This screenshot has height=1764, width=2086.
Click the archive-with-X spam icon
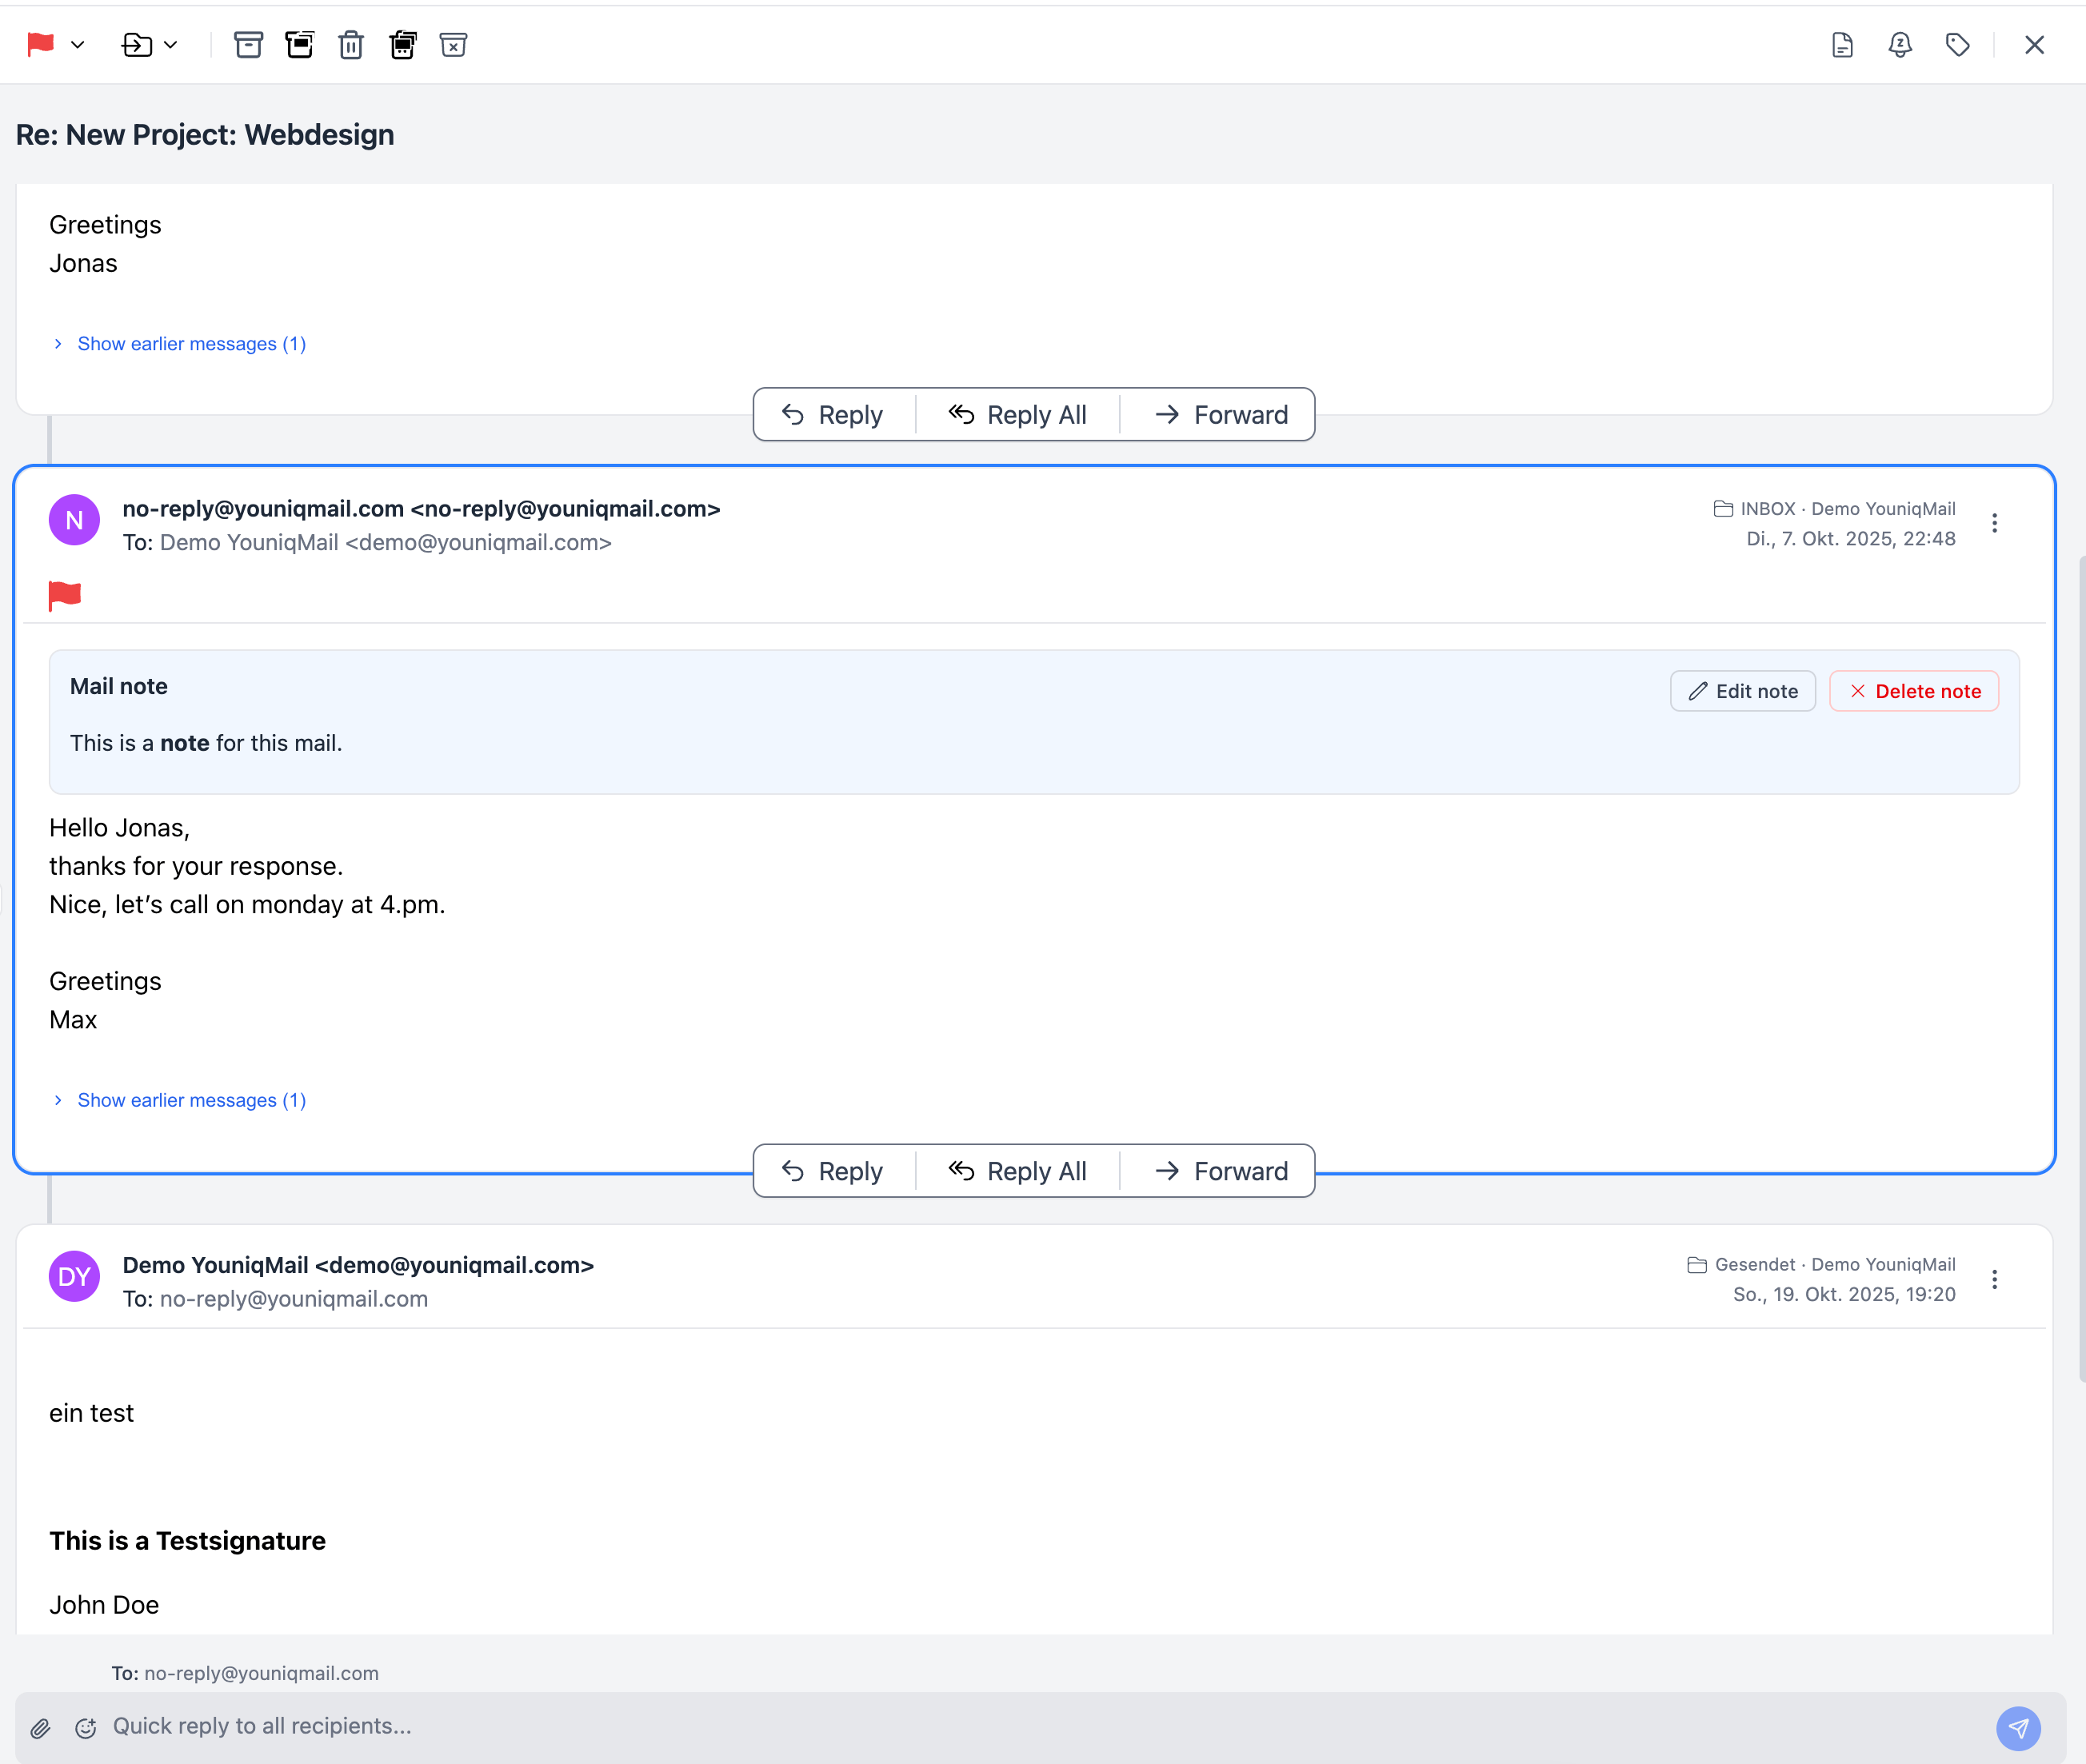tap(453, 45)
